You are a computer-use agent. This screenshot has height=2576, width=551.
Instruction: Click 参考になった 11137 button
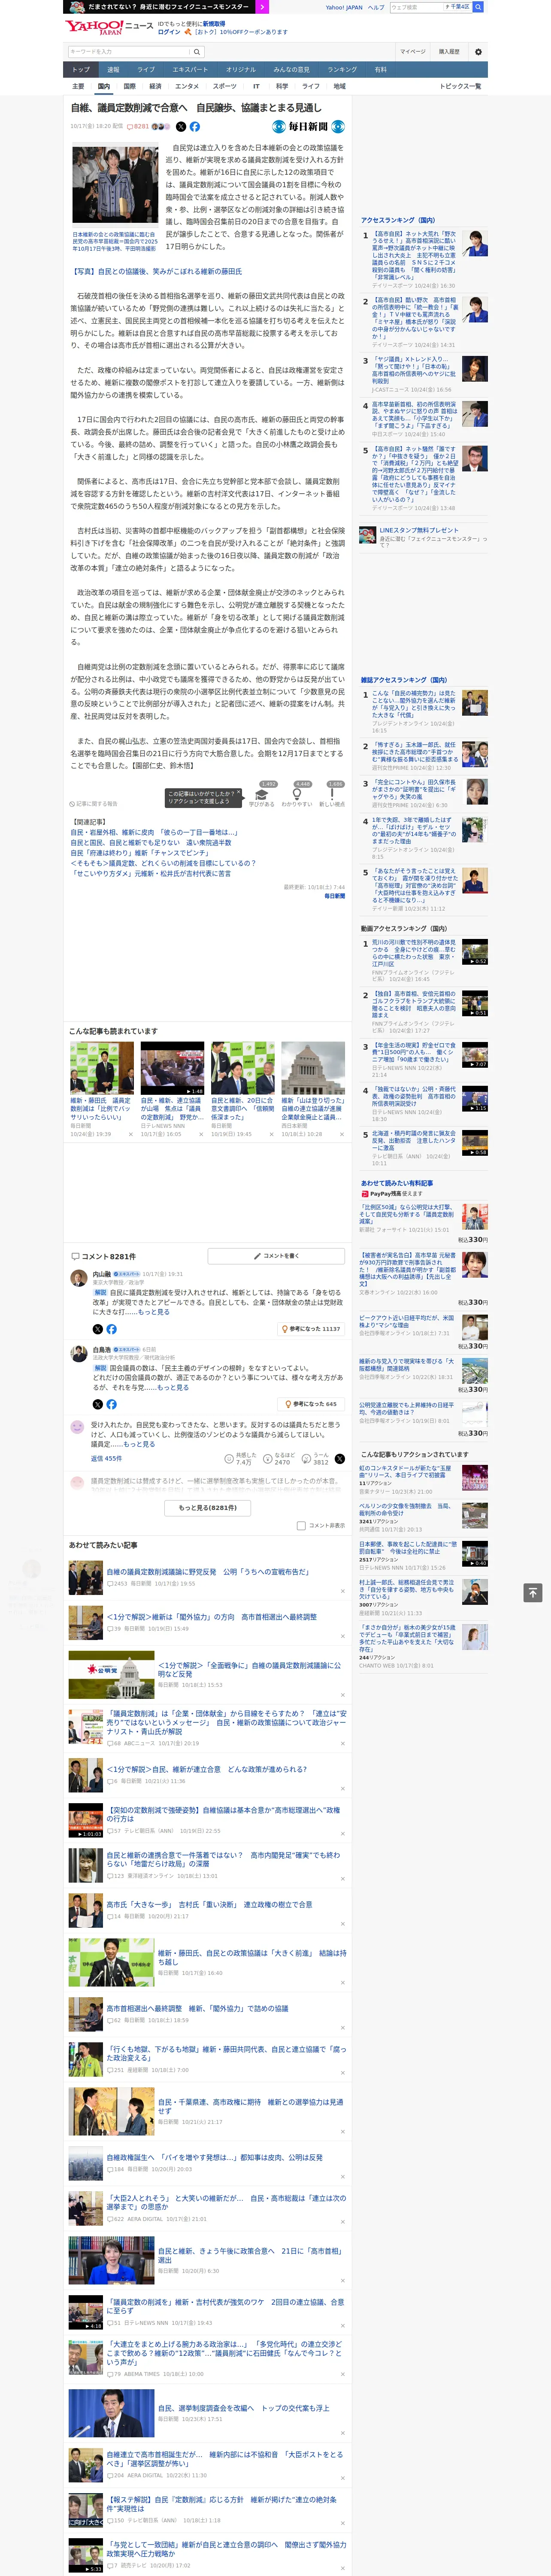pyautogui.click(x=311, y=1329)
